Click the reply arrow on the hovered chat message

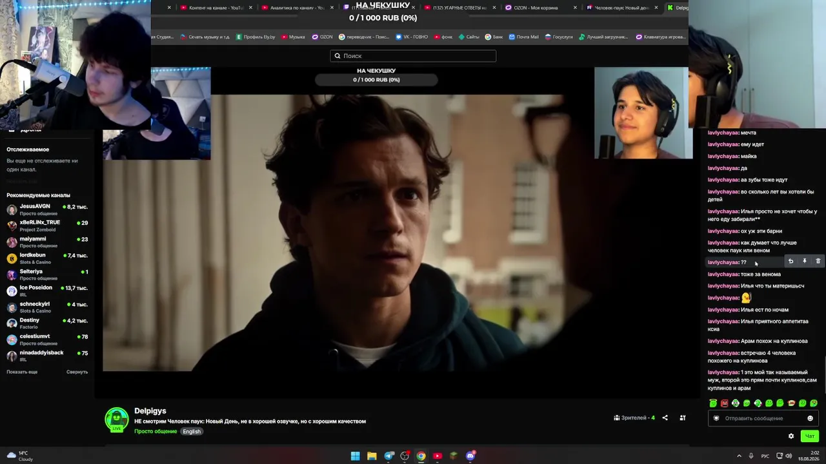(791, 261)
